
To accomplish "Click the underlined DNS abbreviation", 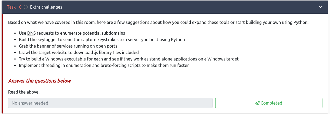I will [x=31, y=33].
